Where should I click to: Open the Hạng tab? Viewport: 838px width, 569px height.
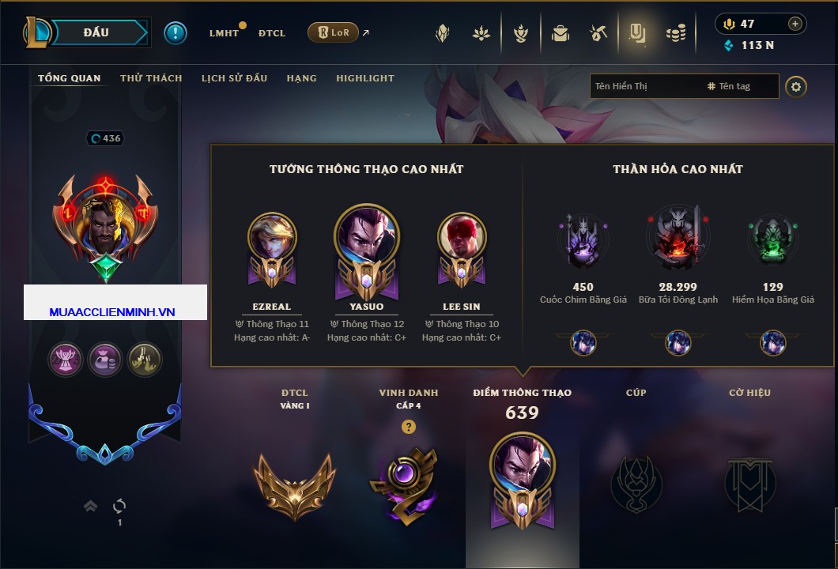pos(301,78)
